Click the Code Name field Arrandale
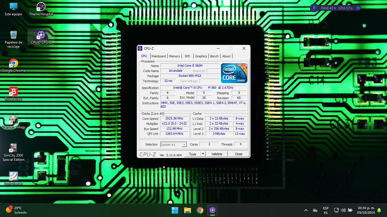Viewport: 387px width, 217px height. (176, 71)
